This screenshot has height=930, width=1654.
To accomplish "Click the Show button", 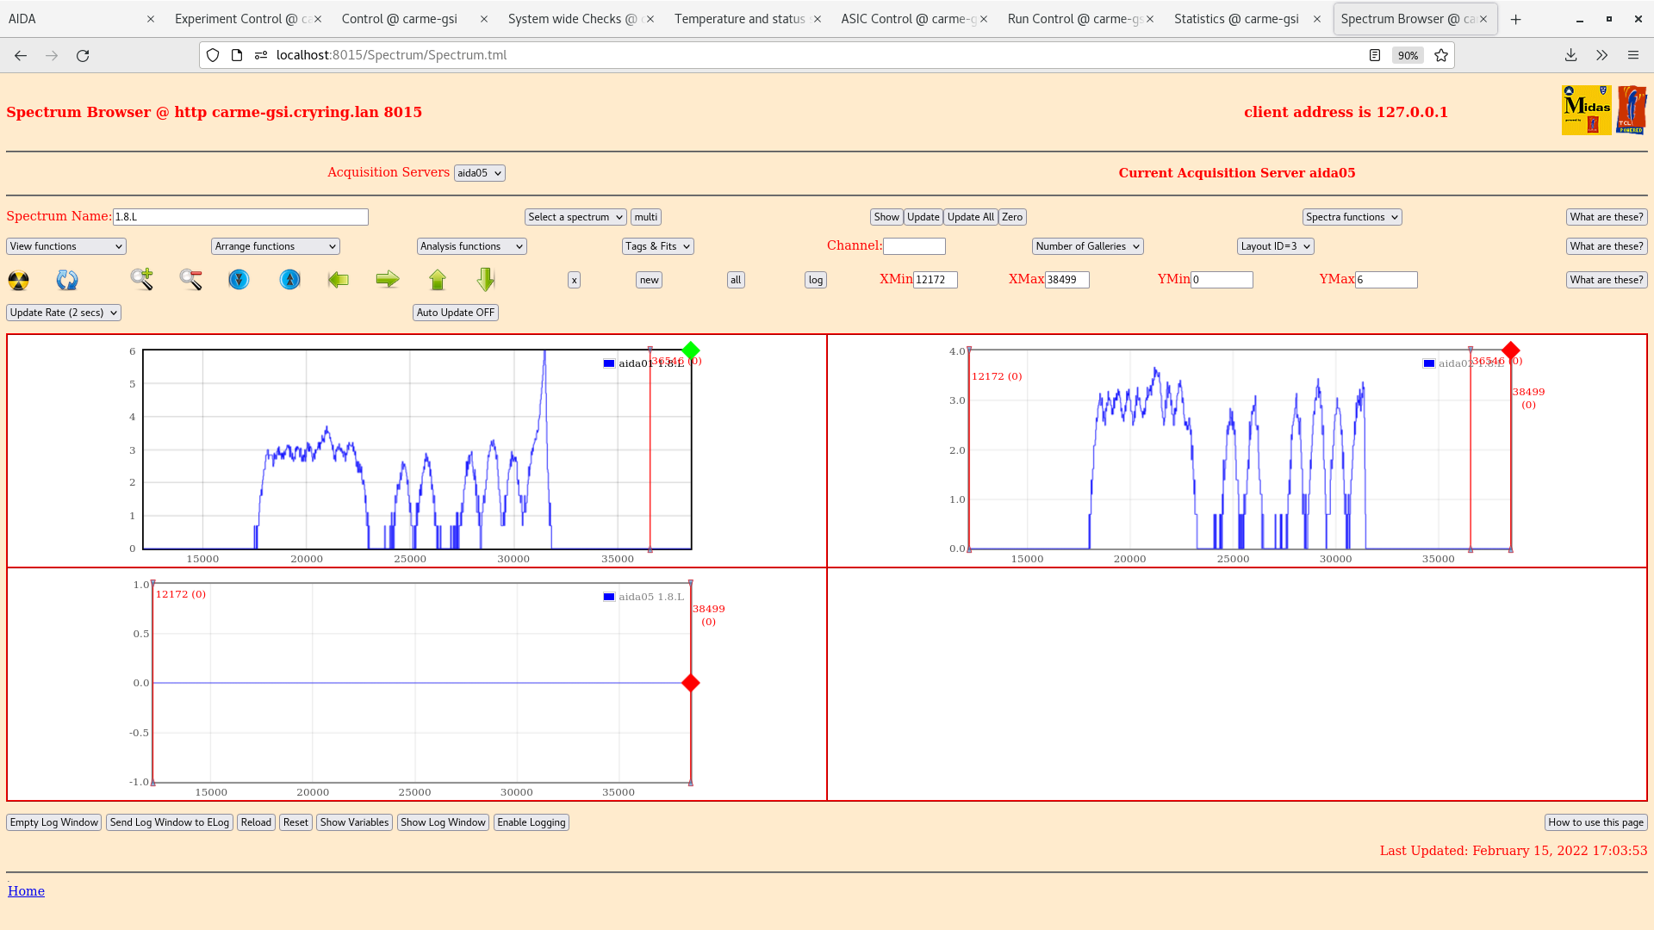I will (886, 217).
